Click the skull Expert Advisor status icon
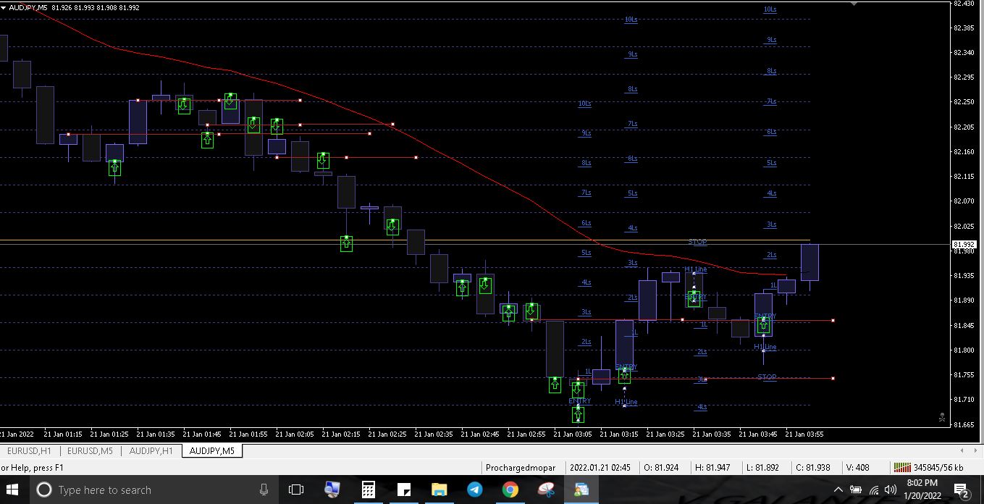 click(x=941, y=417)
